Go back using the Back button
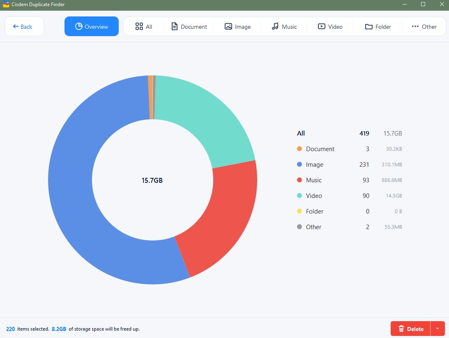This screenshot has height=338, width=449. [x=24, y=26]
